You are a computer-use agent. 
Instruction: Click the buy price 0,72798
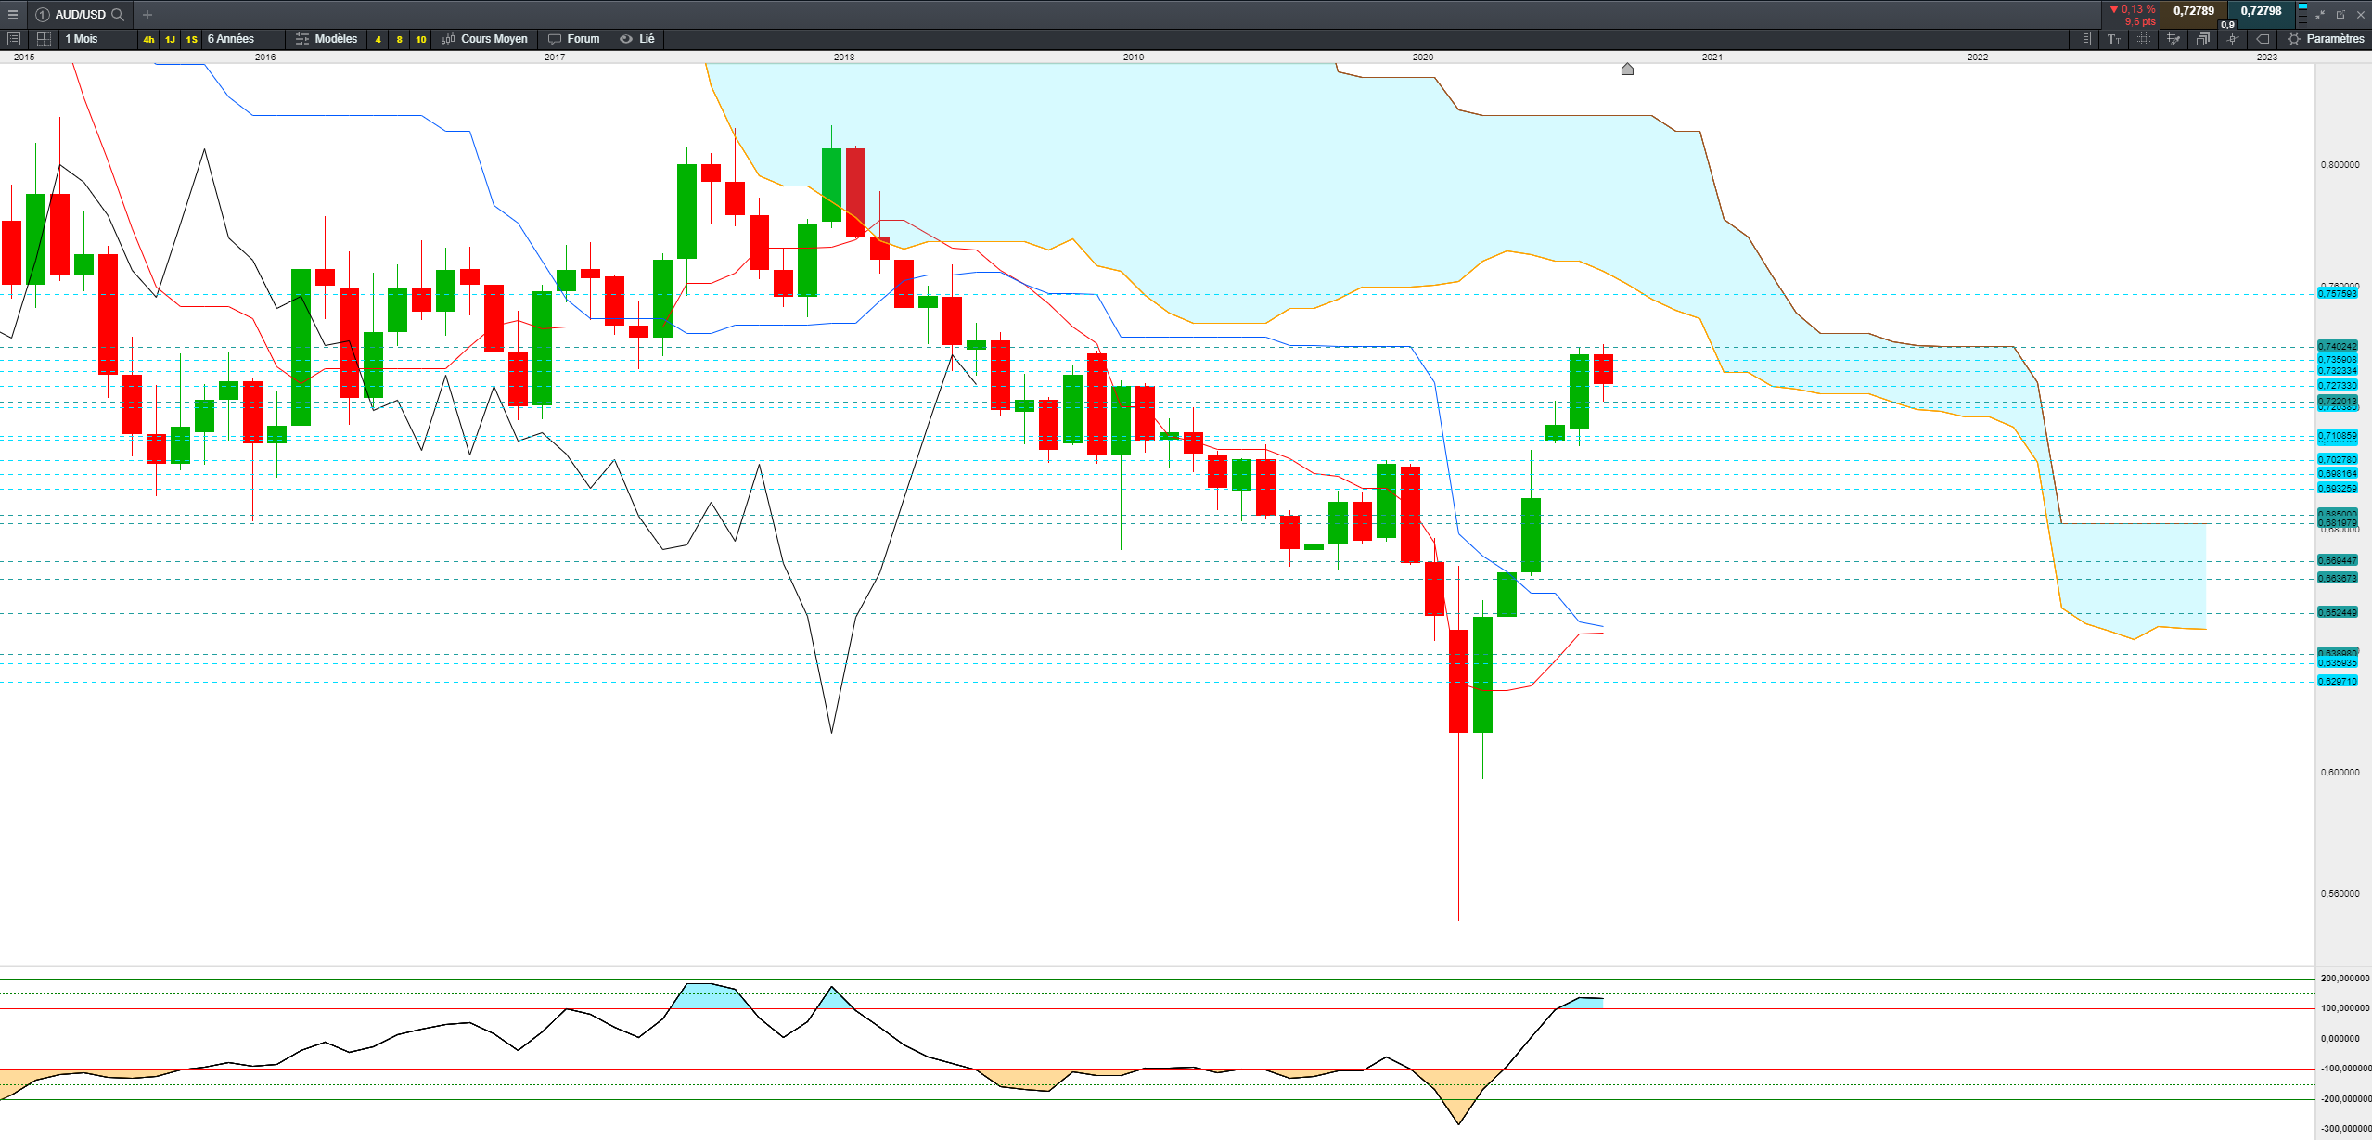(x=2261, y=12)
